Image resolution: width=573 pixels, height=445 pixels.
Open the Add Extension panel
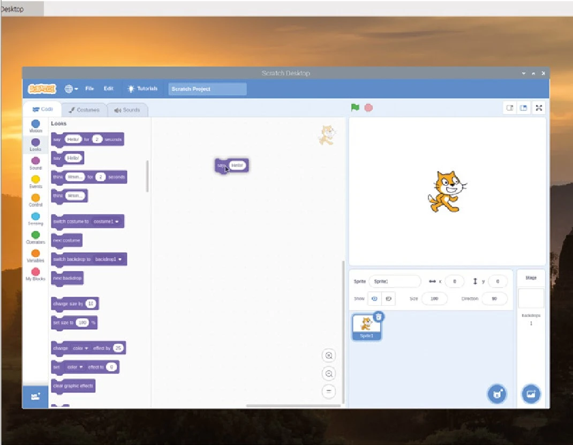point(35,396)
